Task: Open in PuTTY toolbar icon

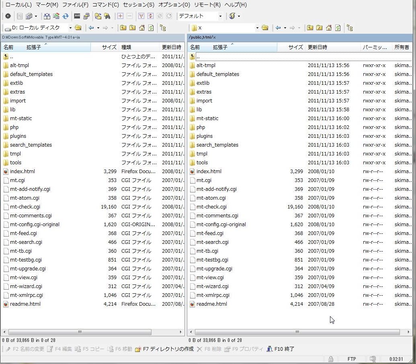Action: 86,16
